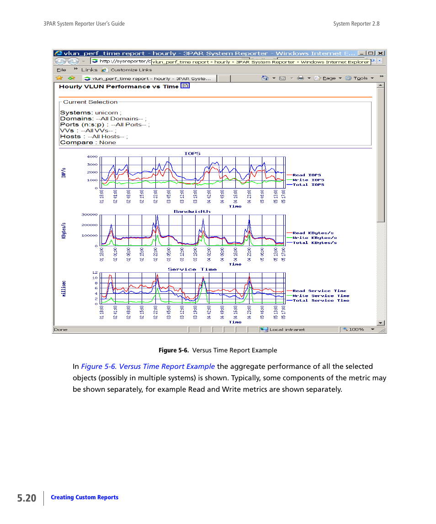436x524 pixels.
Task: Click the browser Forward arrow button
Action: click(73, 61)
